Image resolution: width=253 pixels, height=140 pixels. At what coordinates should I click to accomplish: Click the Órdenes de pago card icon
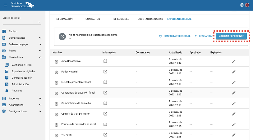pyautogui.click(x=4, y=44)
